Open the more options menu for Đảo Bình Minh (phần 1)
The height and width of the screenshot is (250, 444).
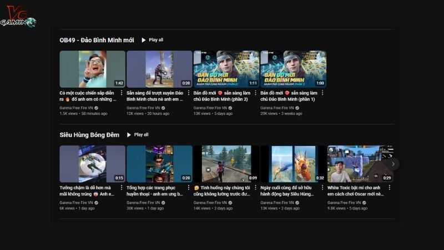[322, 93]
